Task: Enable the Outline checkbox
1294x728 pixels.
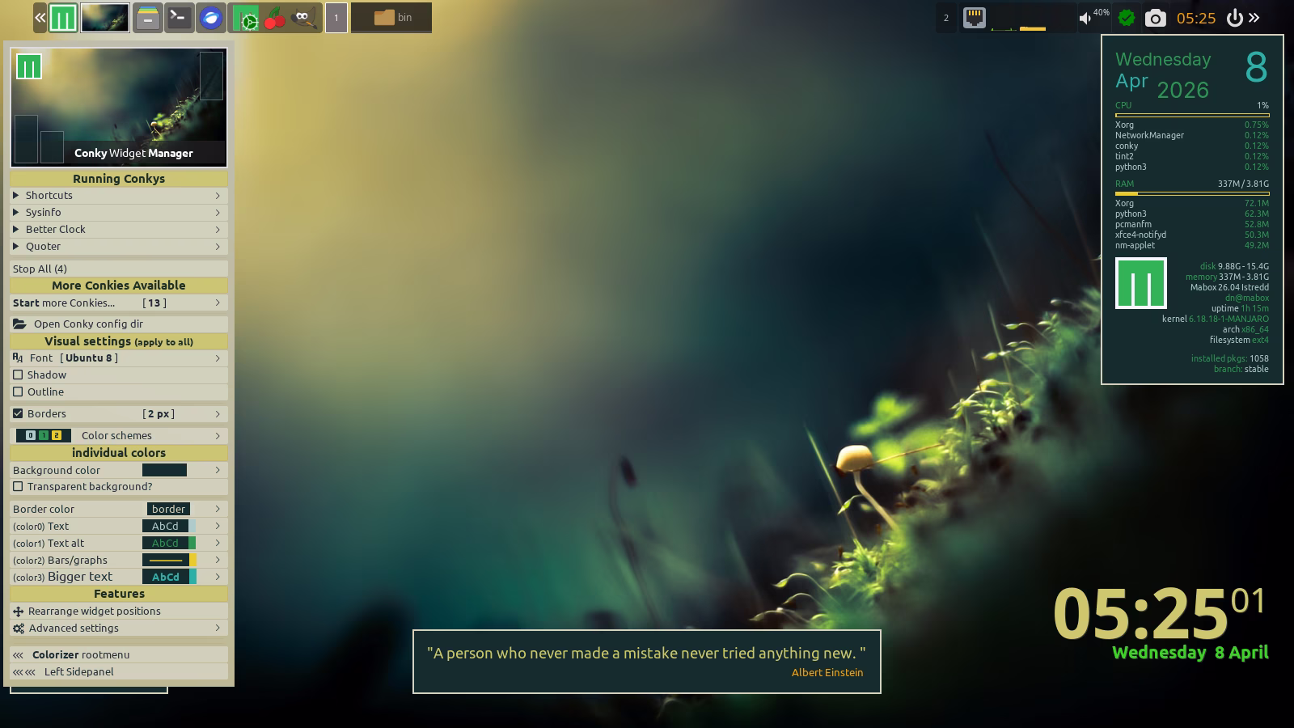Action: (x=18, y=392)
